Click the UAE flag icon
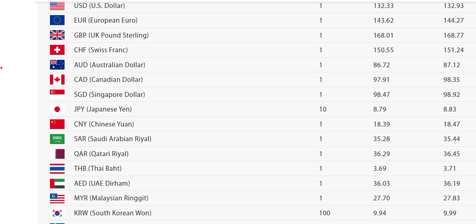The image size is (476, 224). point(57,183)
